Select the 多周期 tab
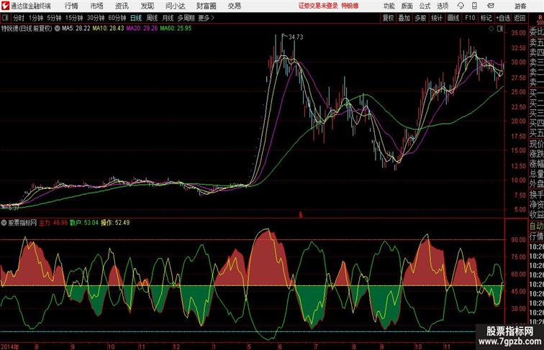This screenshot has width=544, height=350. pos(186,18)
